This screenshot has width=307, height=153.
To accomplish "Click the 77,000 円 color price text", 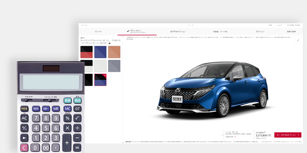I will coord(116,40).
